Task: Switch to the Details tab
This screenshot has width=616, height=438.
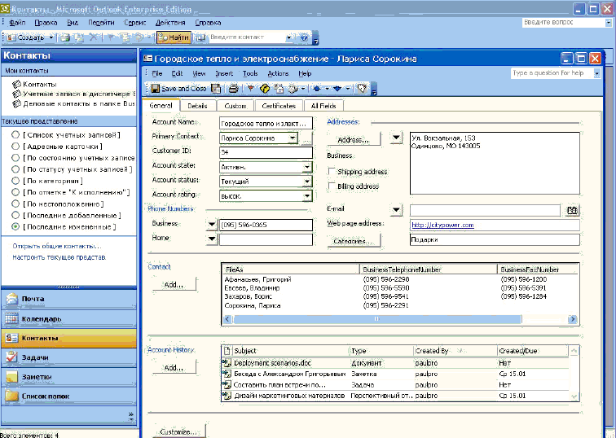Action: [x=197, y=106]
